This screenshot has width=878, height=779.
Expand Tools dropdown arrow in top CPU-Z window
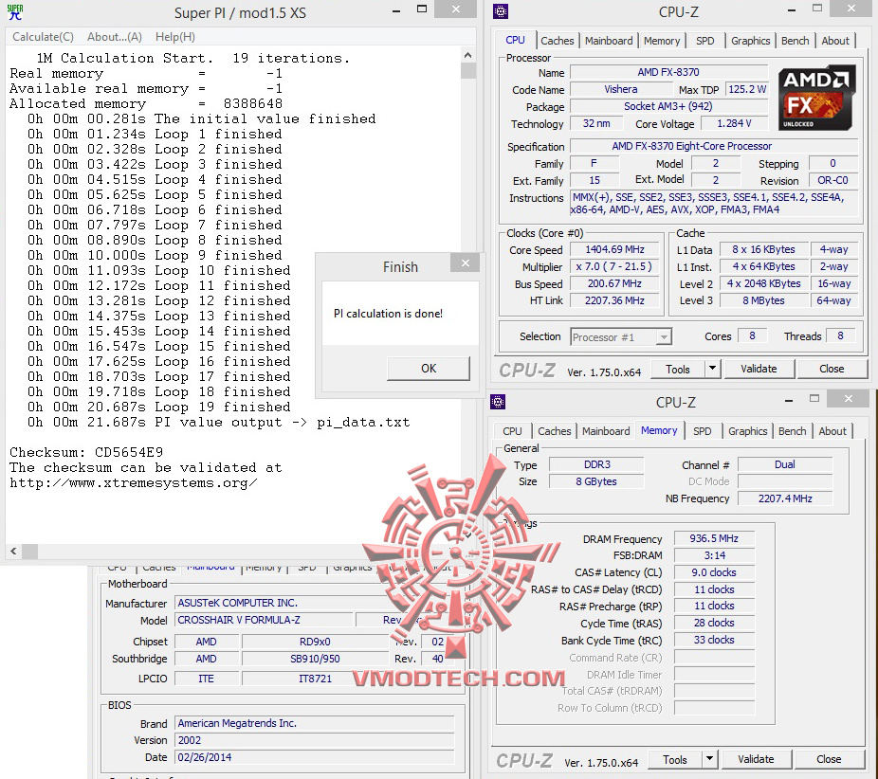click(x=712, y=370)
